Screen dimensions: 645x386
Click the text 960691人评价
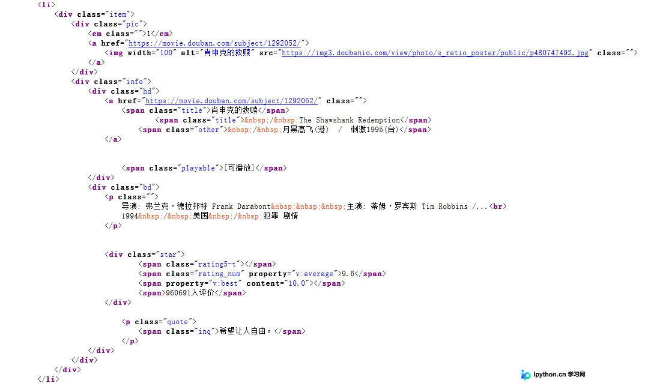tap(190, 293)
